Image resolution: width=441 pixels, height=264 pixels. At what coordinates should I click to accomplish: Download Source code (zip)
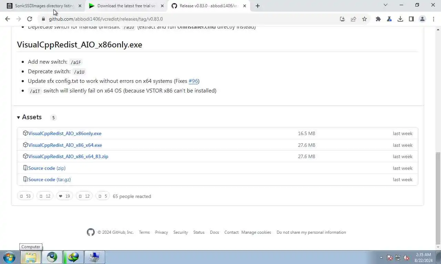47,168
